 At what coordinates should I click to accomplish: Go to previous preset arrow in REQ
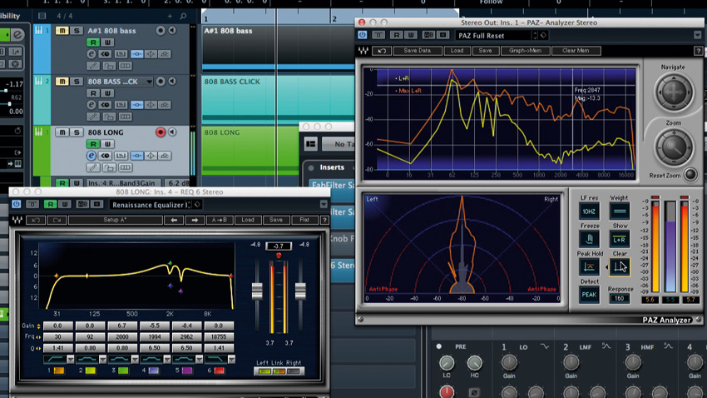174,220
